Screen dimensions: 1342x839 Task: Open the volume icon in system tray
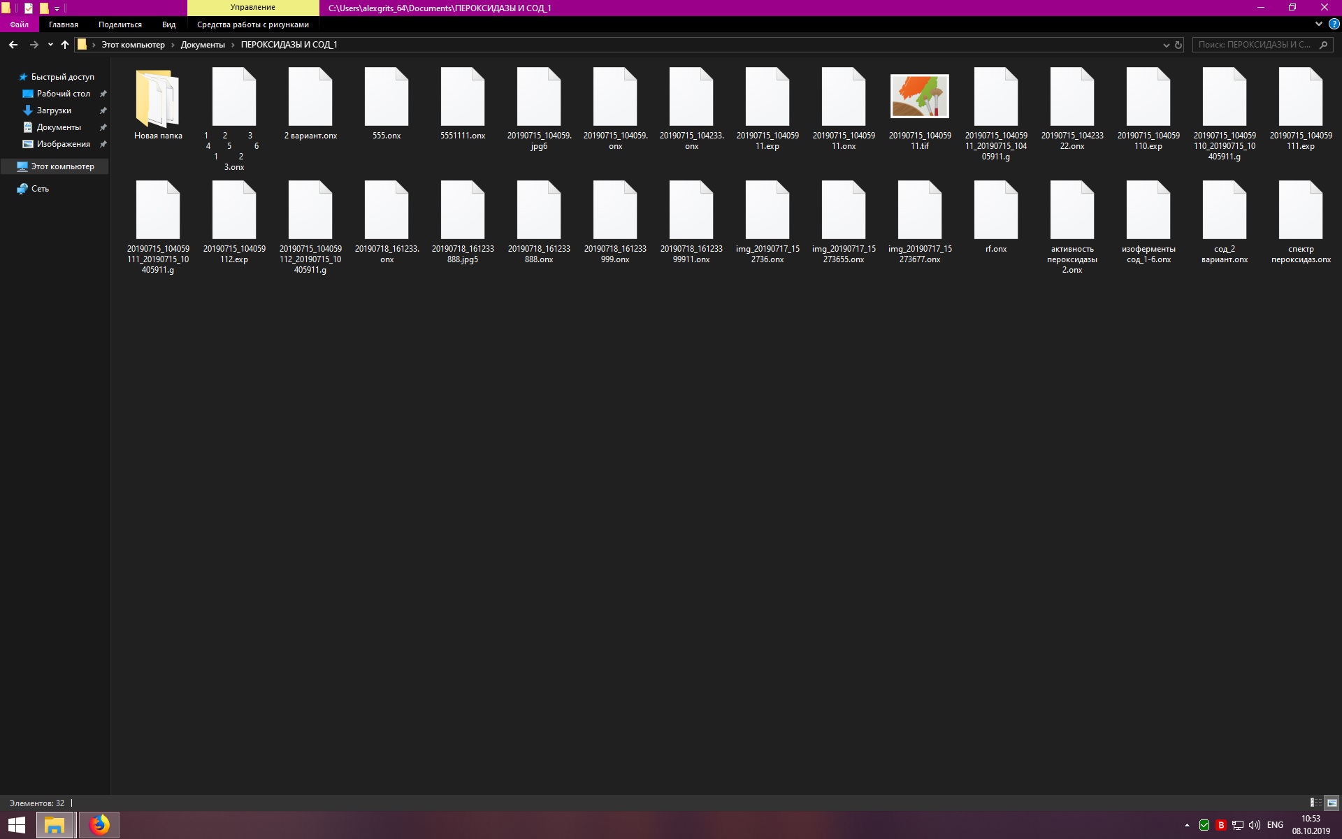1254,825
